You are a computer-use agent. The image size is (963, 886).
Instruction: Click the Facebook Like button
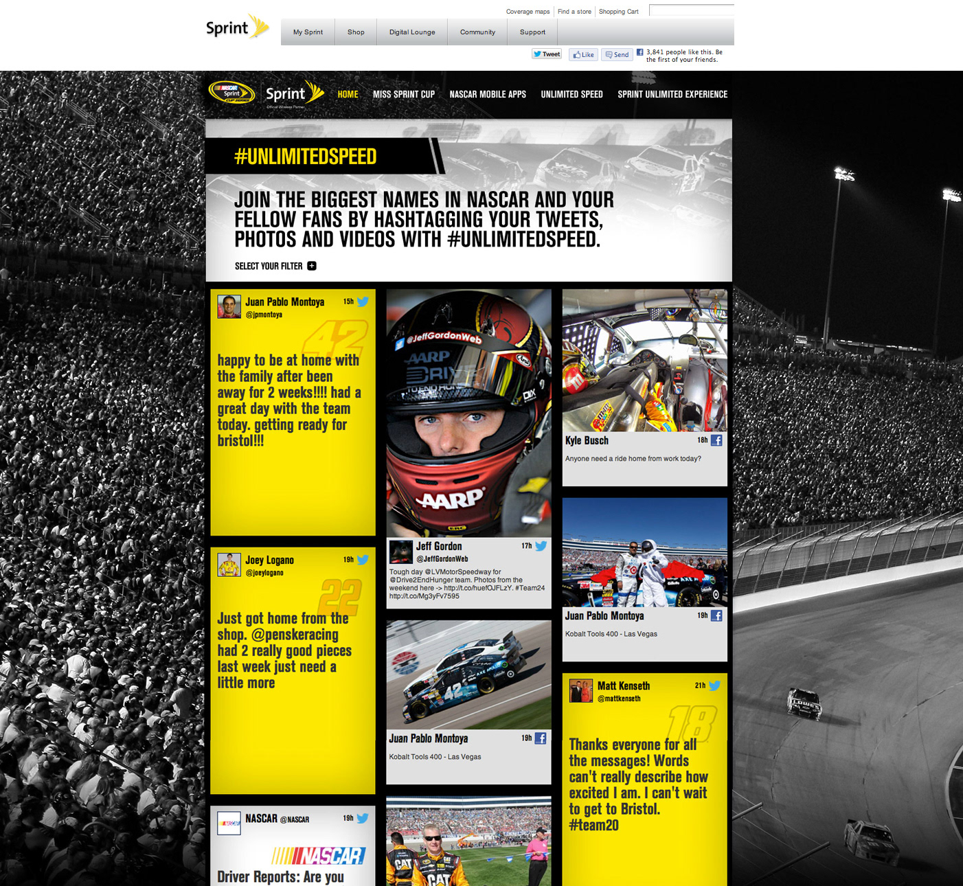click(x=583, y=55)
